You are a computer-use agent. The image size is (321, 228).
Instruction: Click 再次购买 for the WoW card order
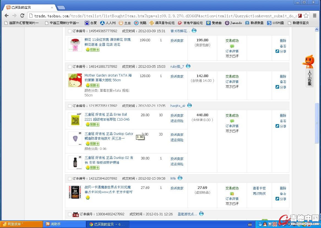[x=259, y=194]
